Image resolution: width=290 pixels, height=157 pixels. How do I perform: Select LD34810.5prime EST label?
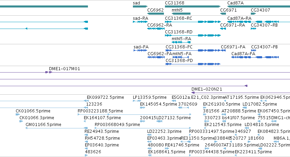pos(262,125)
